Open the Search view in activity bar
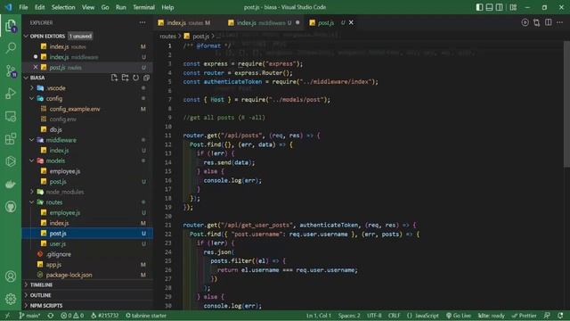570x321 pixels. [x=11, y=48]
